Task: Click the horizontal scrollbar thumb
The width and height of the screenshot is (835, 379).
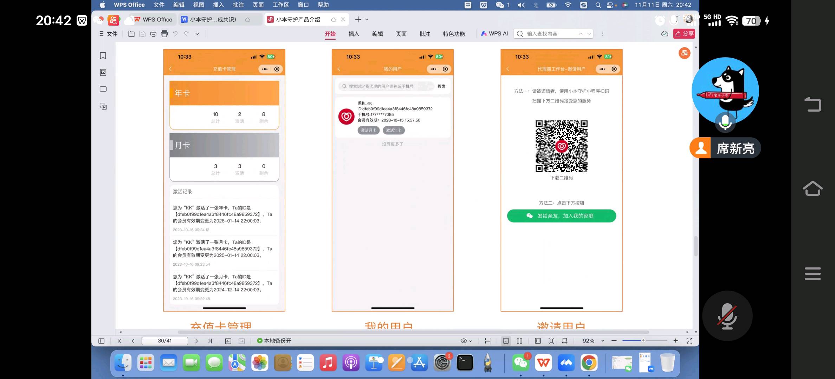Action: [x=413, y=332]
